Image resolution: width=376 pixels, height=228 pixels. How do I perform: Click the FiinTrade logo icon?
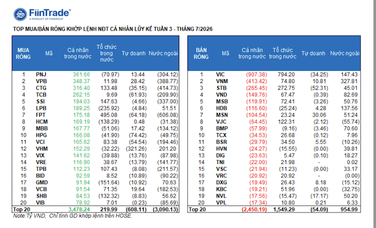pyautogui.click(x=20, y=14)
